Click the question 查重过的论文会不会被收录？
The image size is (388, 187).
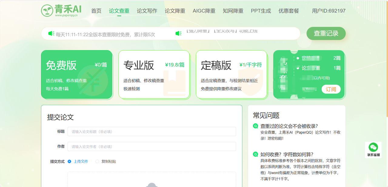tap(289, 126)
